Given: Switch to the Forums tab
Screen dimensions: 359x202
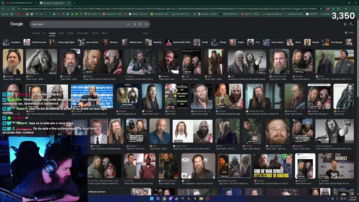Looking at the screenshot, I should tap(95, 33).
